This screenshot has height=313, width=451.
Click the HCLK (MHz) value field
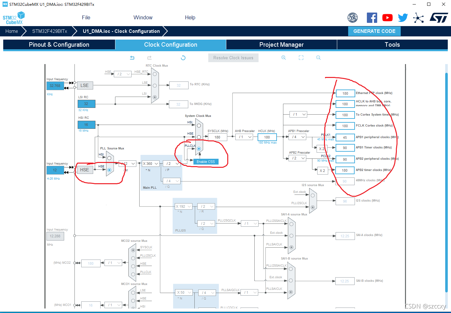click(x=267, y=137)
